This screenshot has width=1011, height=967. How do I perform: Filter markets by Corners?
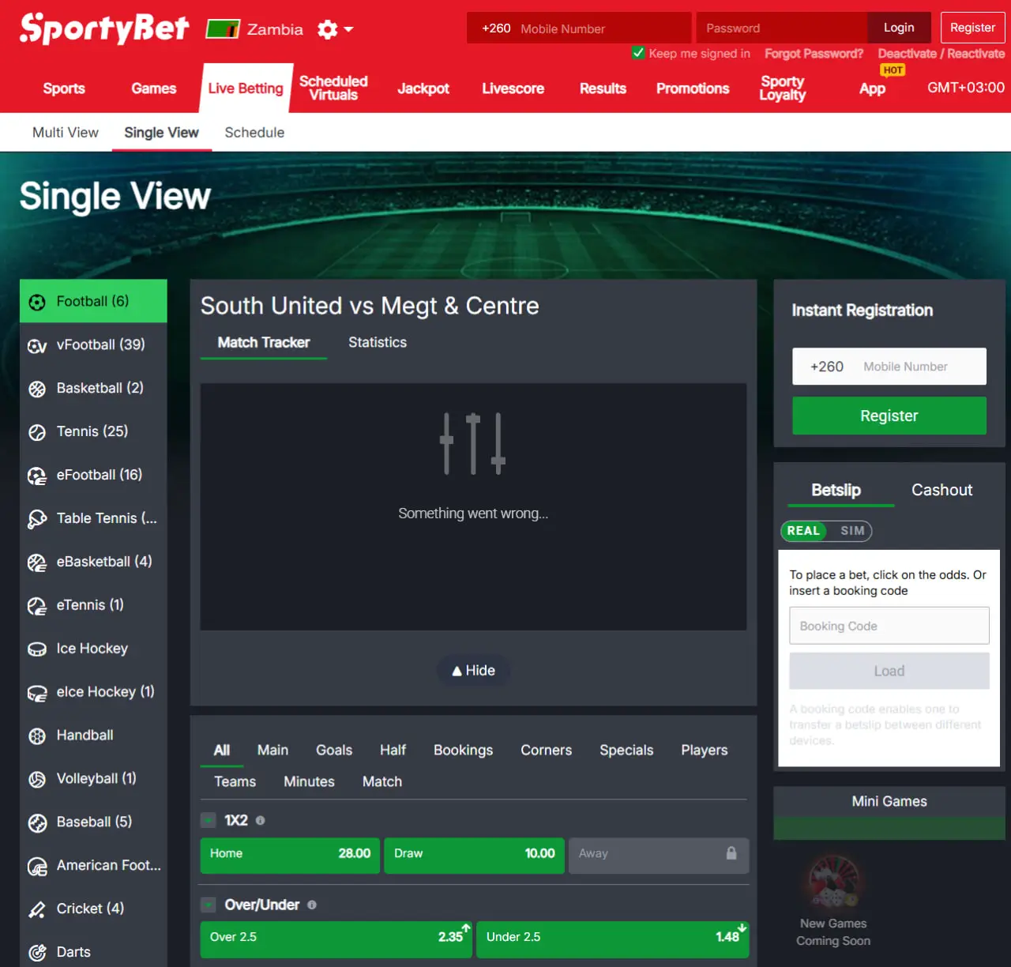point(546,751)
